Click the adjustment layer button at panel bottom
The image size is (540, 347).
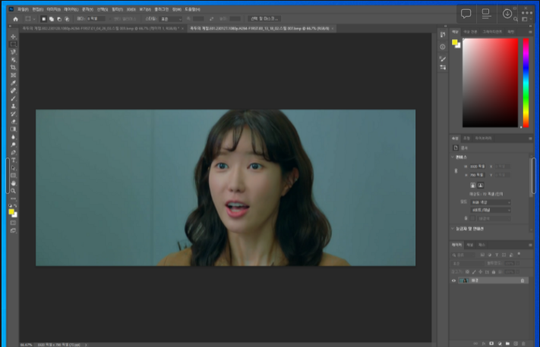pos(499,343)
